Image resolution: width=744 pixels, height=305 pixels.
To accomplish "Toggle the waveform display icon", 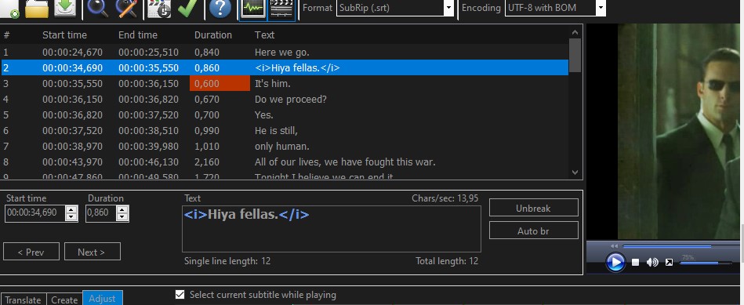I will coord(253,9).
